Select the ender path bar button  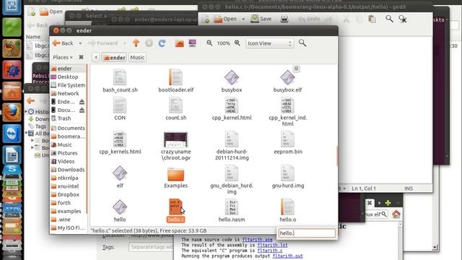[x=114, y=57]
